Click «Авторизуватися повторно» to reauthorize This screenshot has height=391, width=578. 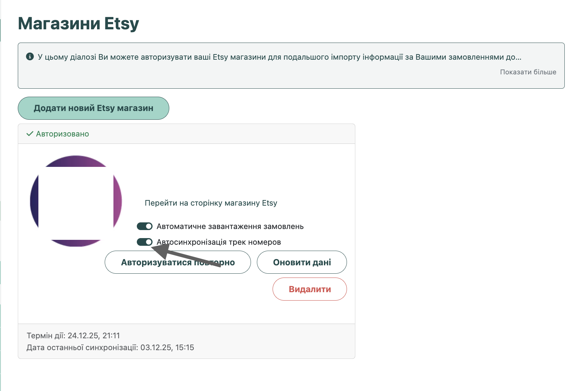click(x=178, y=262)
